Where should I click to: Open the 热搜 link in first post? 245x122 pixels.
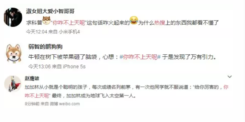pos(160,23)
